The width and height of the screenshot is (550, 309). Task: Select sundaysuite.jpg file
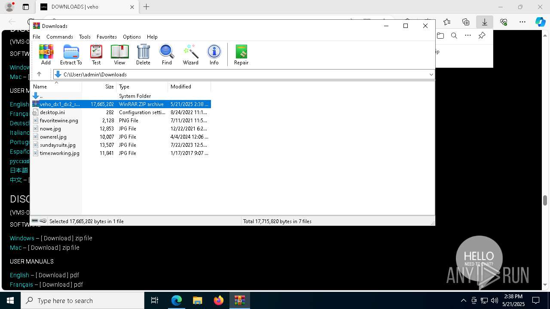pyautogui.click(x=121, y=145)
